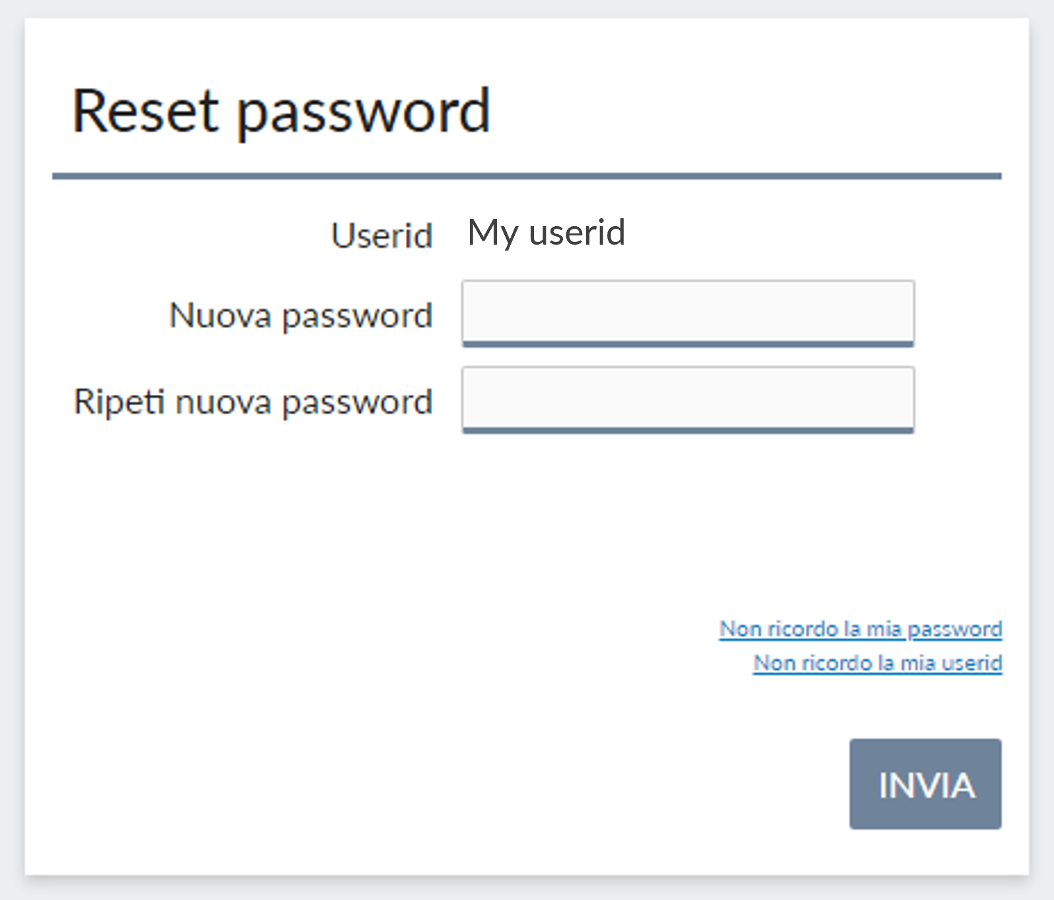The image size is (1054, 900).
Task: Click the 'Nuova password' label text
Action: (301, 315)
